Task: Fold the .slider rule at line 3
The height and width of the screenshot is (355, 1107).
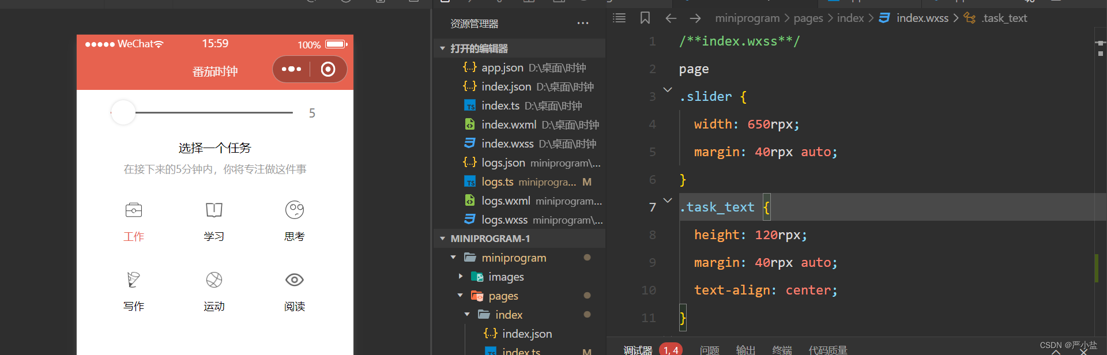Action: click(668, 90)
